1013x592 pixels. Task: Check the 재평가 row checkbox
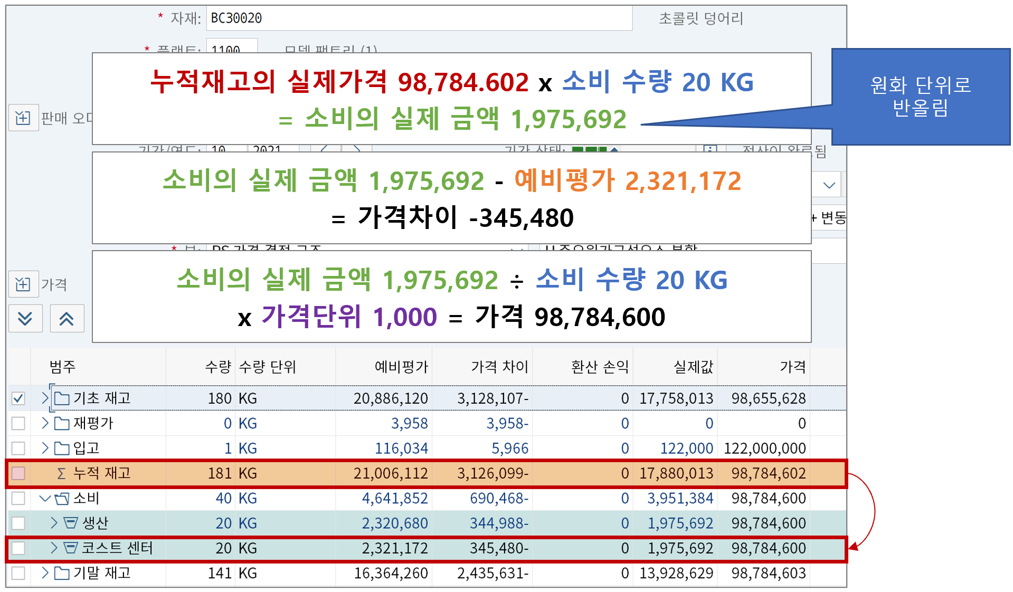18,423
